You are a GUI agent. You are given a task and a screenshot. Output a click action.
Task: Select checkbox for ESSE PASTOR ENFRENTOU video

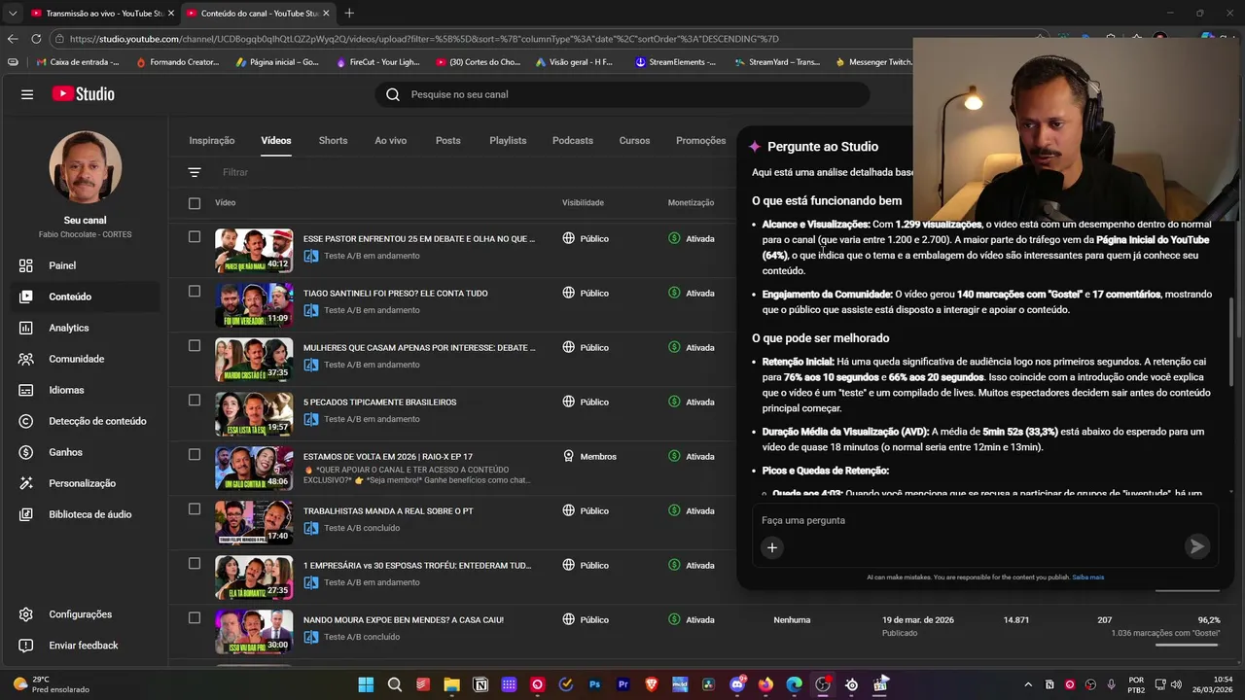pos(195,236)
